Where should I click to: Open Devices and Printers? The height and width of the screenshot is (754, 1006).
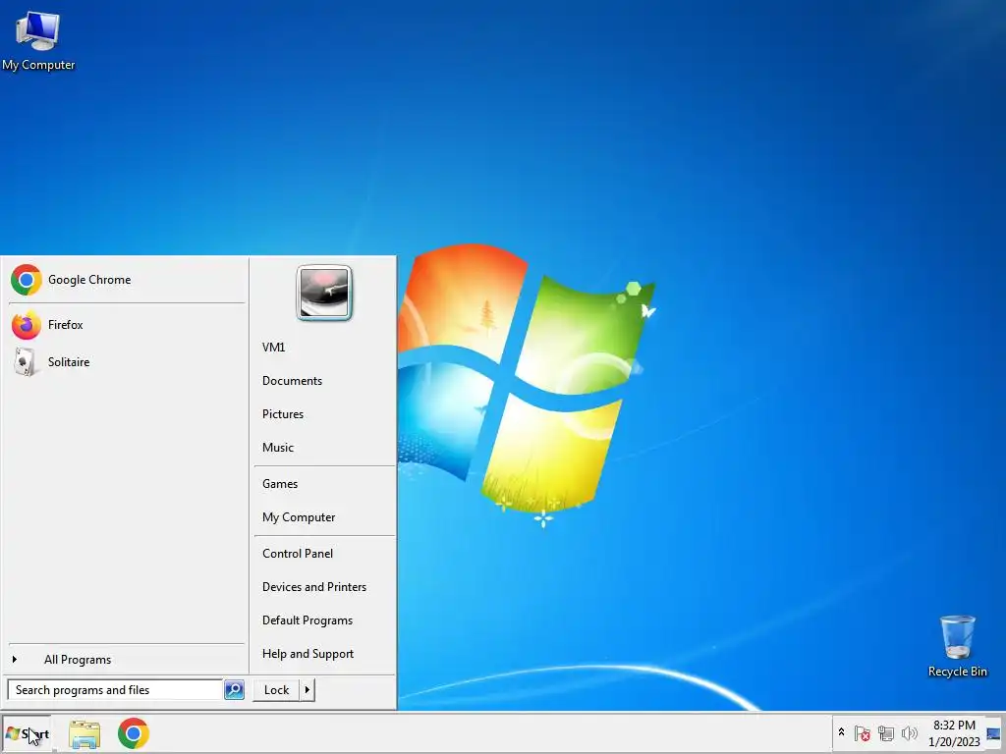324,586
